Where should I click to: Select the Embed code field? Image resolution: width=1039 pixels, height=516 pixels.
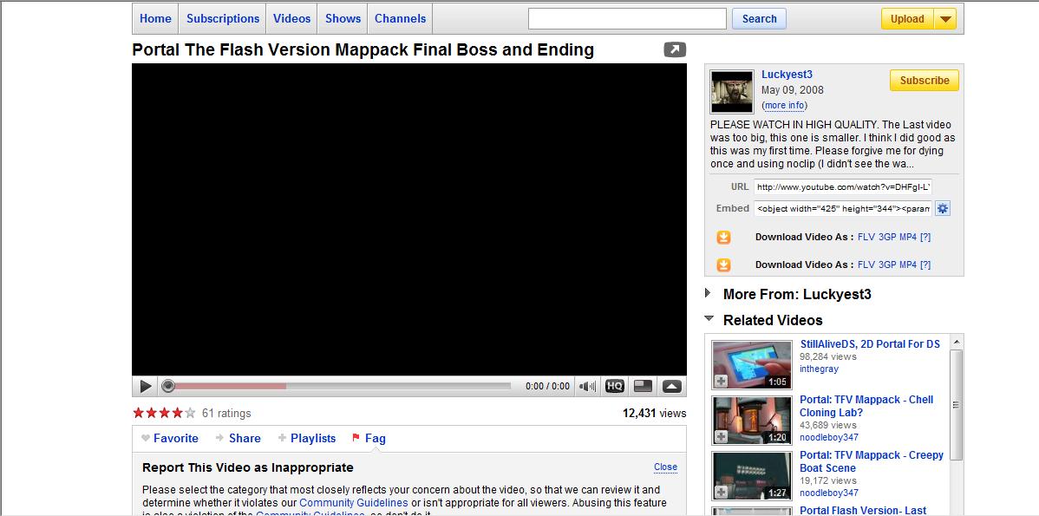pyautogui.click(x=844, y=209)
